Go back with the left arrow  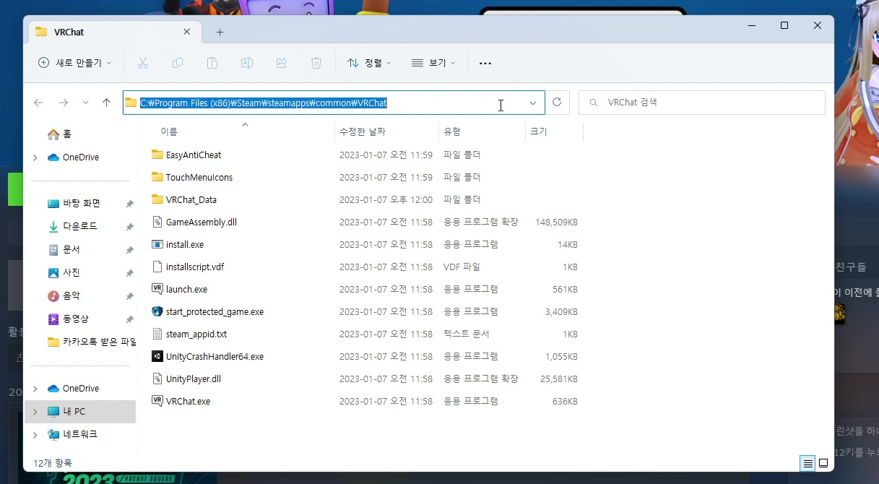tap(39, 103)
